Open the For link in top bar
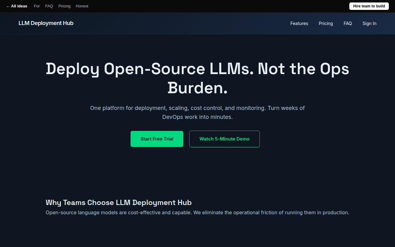Image resolution: width=395 pixels, height=247 pixels. tap(37, 6)
